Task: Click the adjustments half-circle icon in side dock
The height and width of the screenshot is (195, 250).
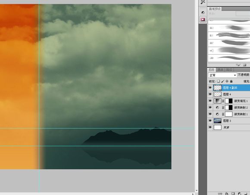Action: tap(203, 12)
